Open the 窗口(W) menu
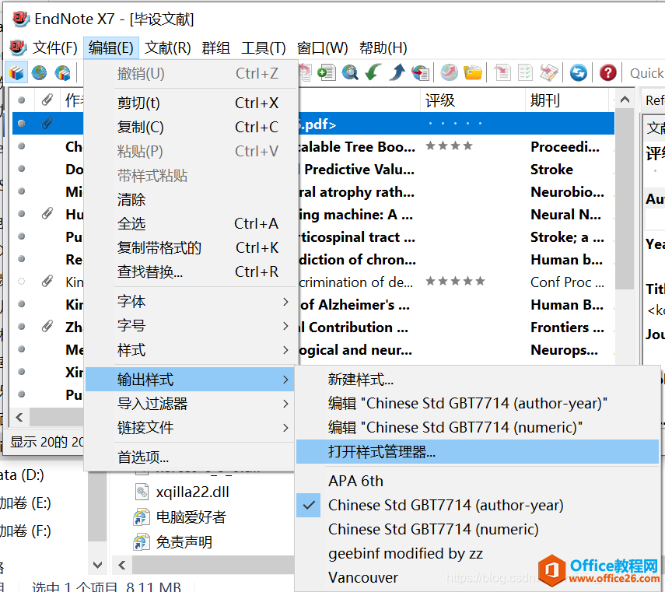 point(322,47)
